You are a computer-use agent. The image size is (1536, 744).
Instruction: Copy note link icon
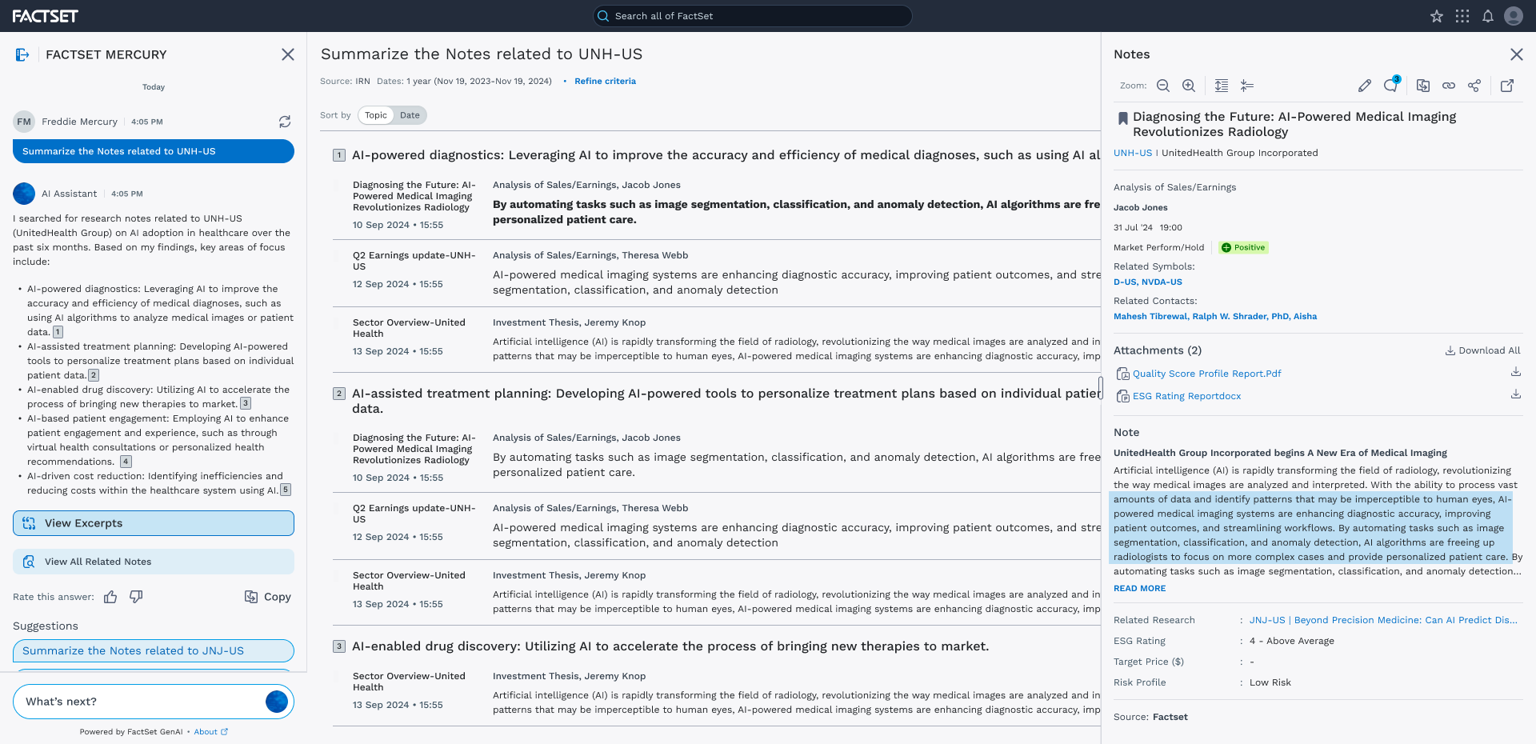pyautogui.click(x=1449, y=86)
